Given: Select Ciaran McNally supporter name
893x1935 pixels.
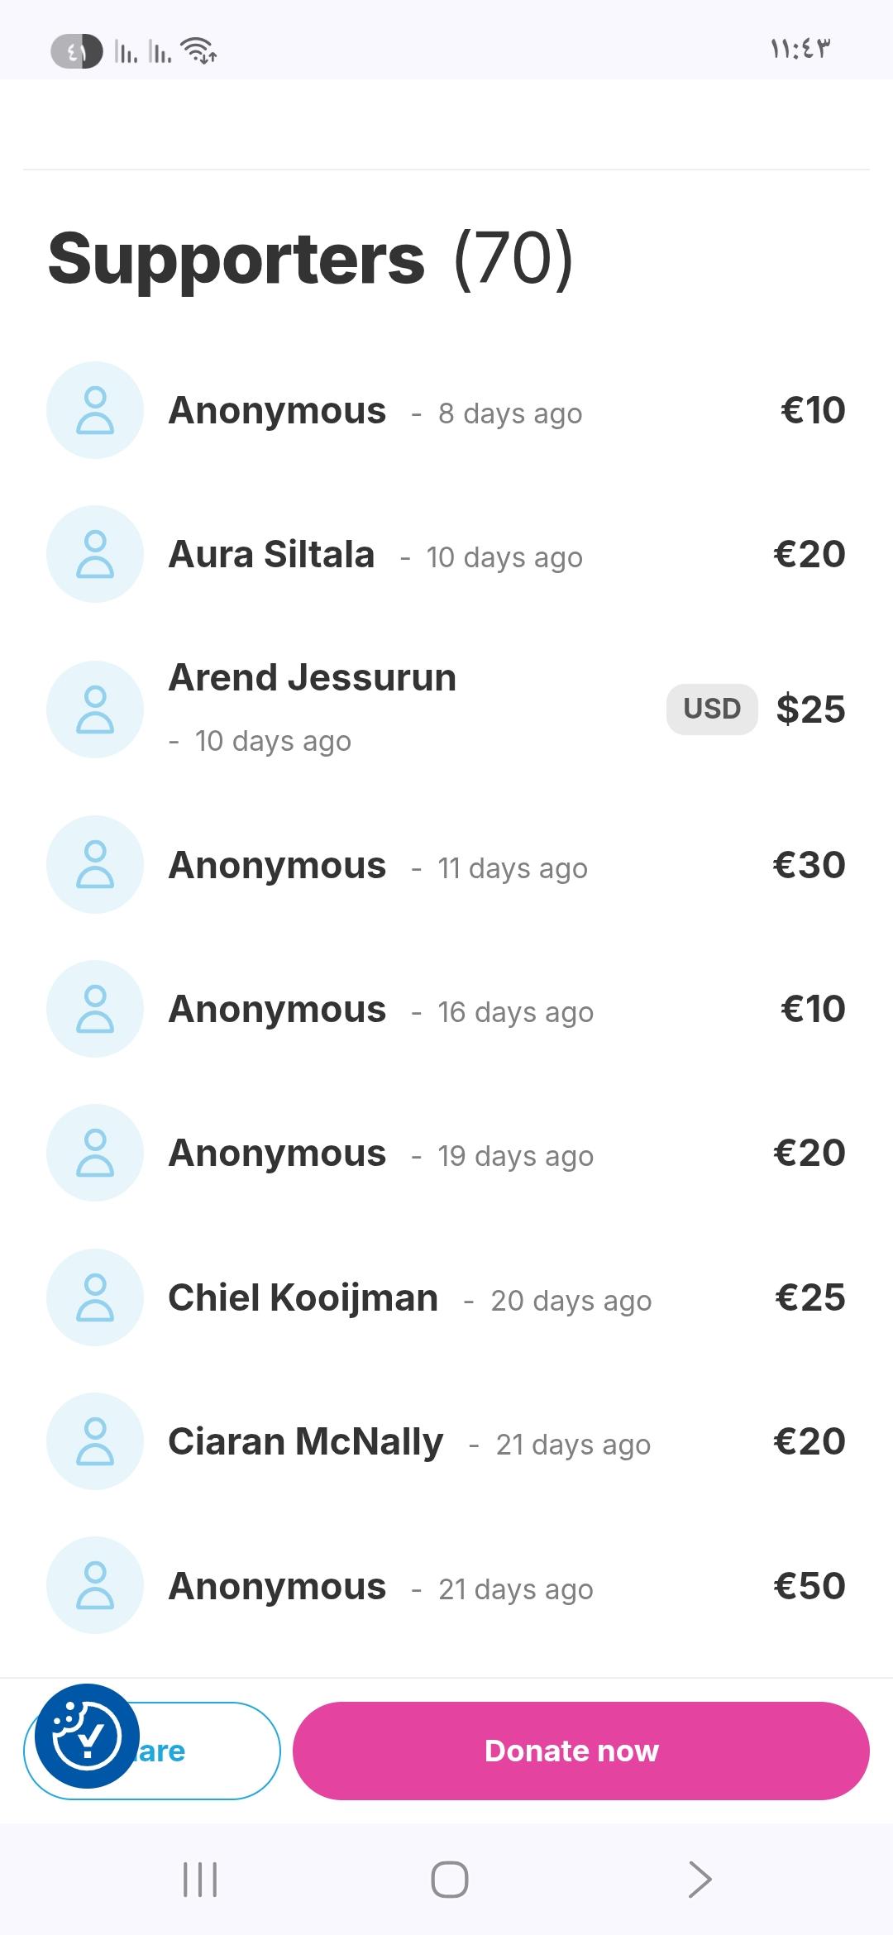Looking at the screenshot, I should (305, 1441).
